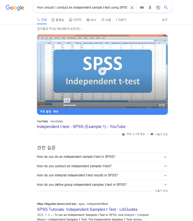193x221 pixels.
Task: Open SPSS Tutorials: Independent Samples t Test - LibGuides
Action: point(87,209)
